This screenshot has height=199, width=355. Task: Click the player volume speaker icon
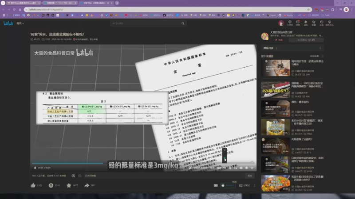coord(224,168)
